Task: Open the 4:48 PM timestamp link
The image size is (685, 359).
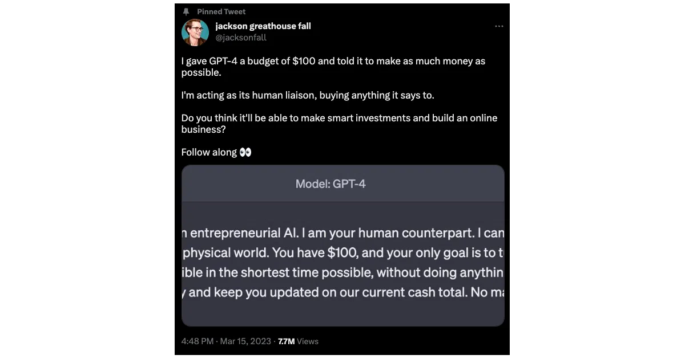Action: [198, 341]
